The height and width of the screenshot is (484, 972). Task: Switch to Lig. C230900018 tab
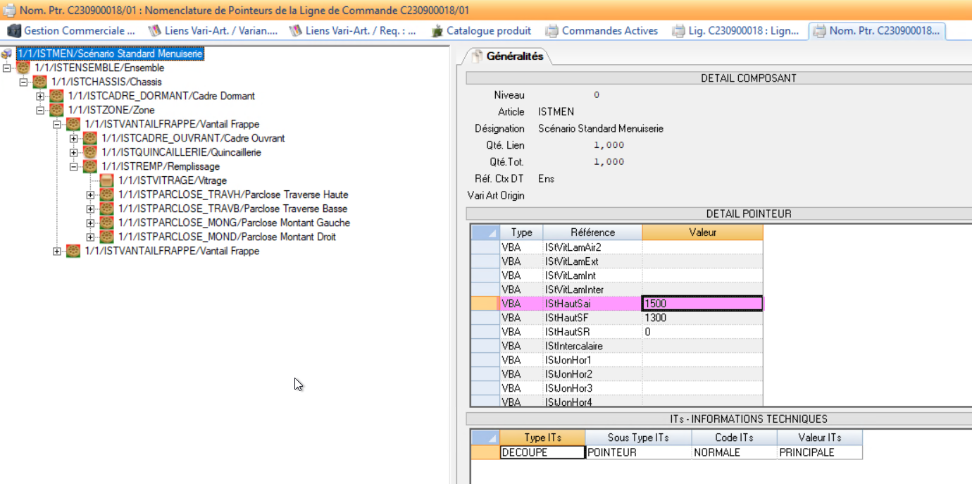[737, 31]
